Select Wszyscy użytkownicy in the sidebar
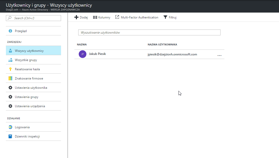This screenshot has height=158, width=279. point(29,51)
